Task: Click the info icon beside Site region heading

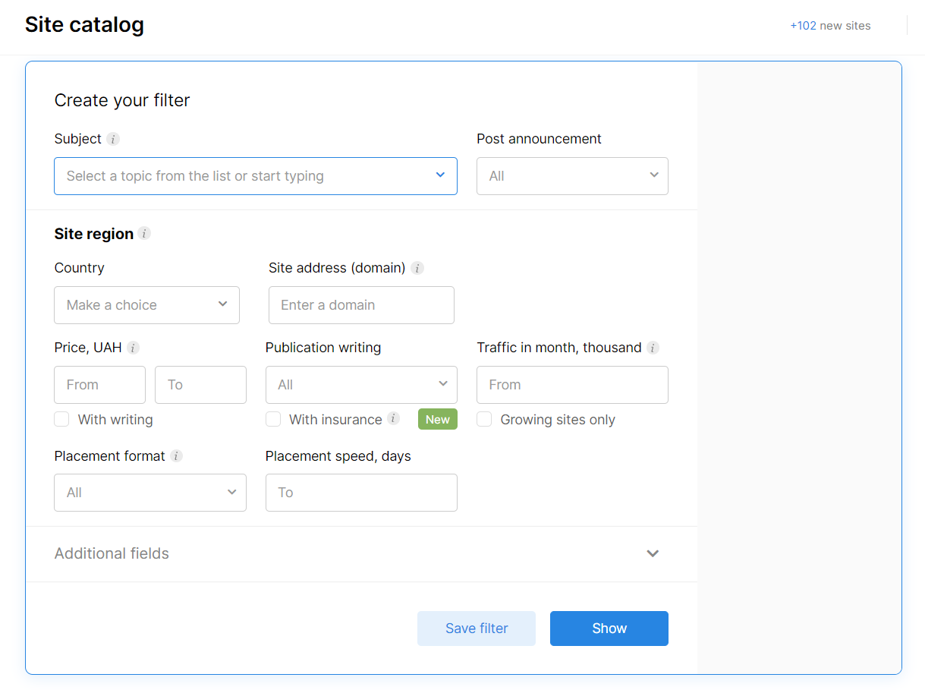Action: coord(144,234)
